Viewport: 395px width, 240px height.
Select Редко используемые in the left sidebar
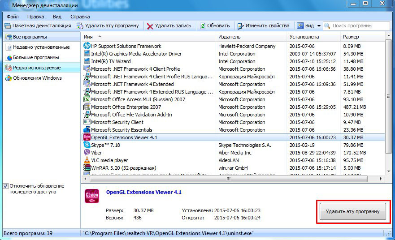(x=37, y=68)
